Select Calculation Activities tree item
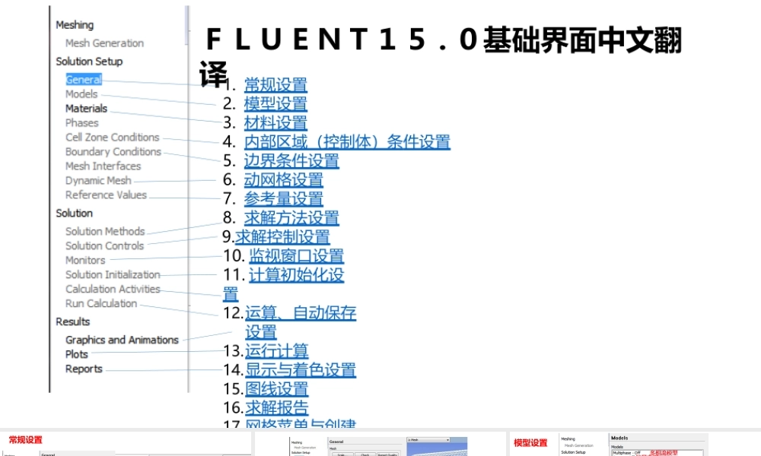 click(x=113, y=290)
